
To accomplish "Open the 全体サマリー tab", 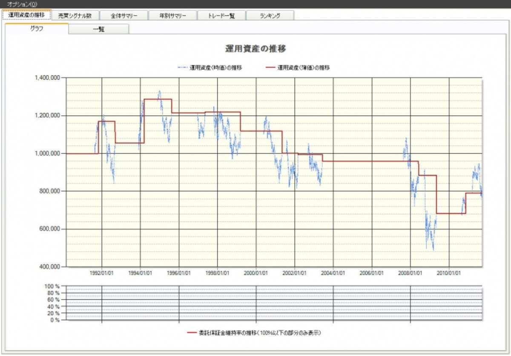I will pyautogui.click(x=124, y=16).
